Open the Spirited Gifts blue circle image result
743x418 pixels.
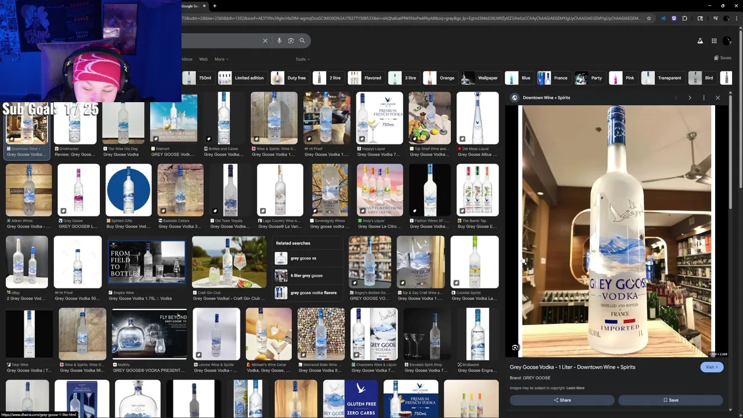pyautogui.click(x=128, y=190)
